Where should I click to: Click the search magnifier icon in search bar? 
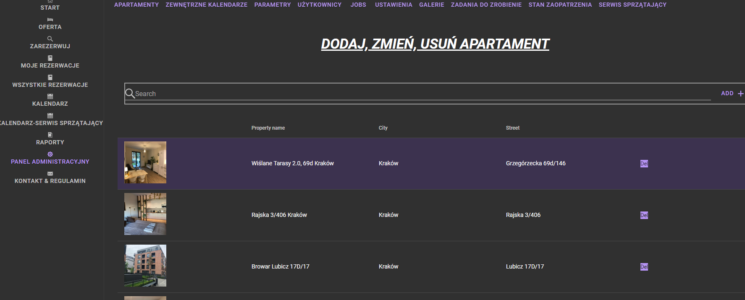[x=130, y=93]
